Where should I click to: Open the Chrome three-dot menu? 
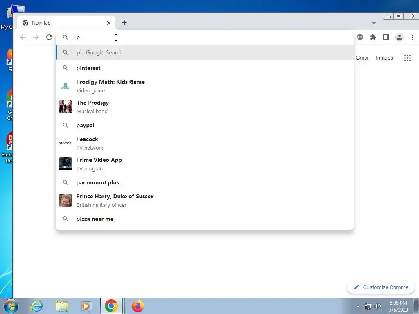412,37
